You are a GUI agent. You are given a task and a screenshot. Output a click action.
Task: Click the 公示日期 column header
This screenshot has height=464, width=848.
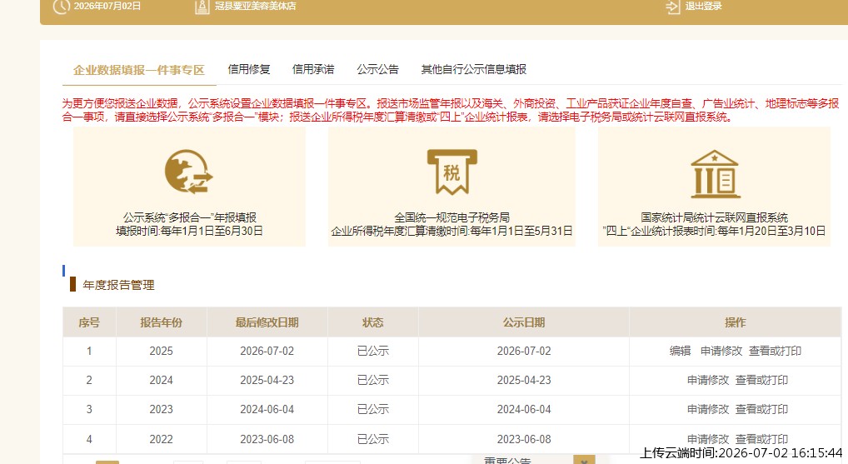(x=524, y=323)
